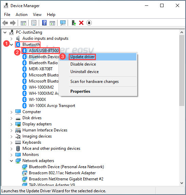Select the WI-1000X device row

37,100
